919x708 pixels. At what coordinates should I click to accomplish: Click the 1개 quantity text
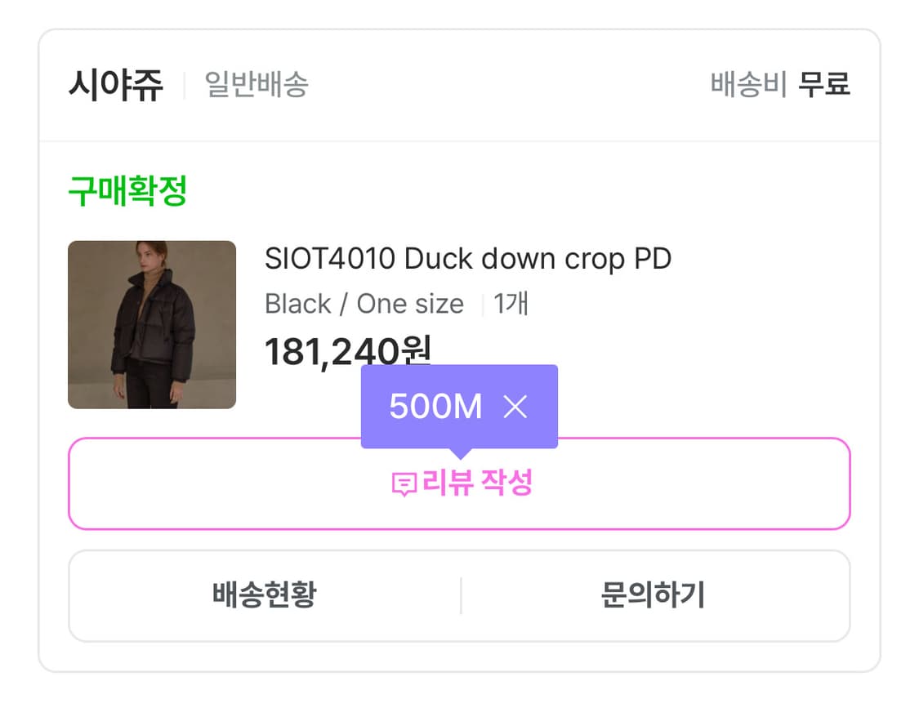tap(511, 304)
